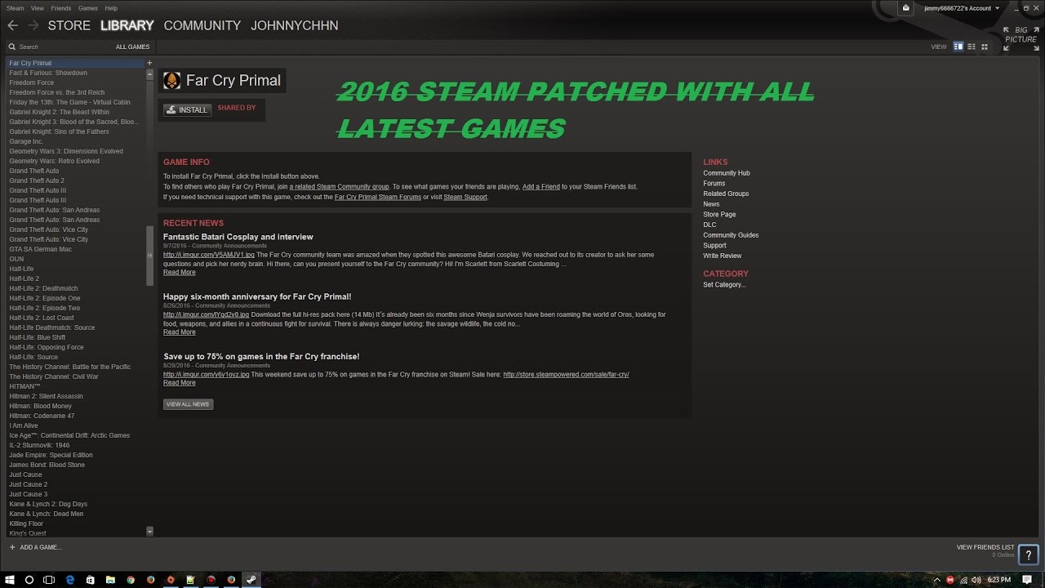The width and height of the screenshot is (1045, 588).
Task: Open Far Cry Primal Steam Forums link
Action: (378, 197)
